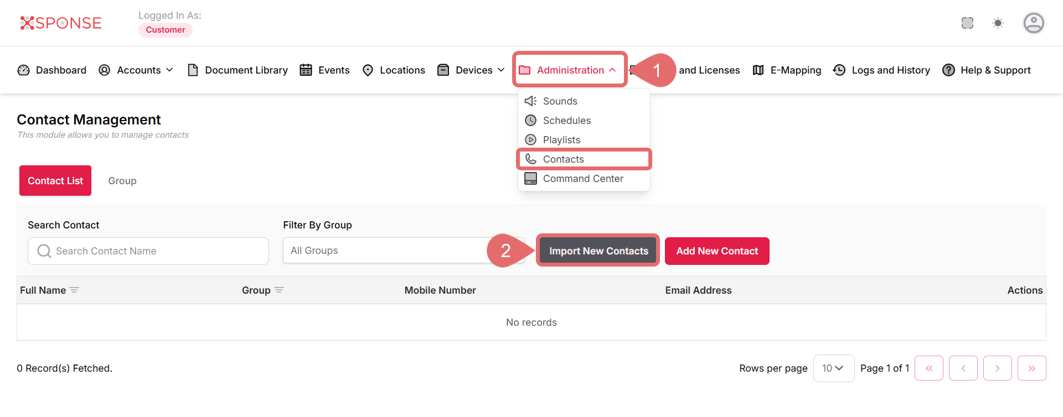This screenshot has height=417, width=1063.
Task: Go to the last page arrow
Action: 1031,368
